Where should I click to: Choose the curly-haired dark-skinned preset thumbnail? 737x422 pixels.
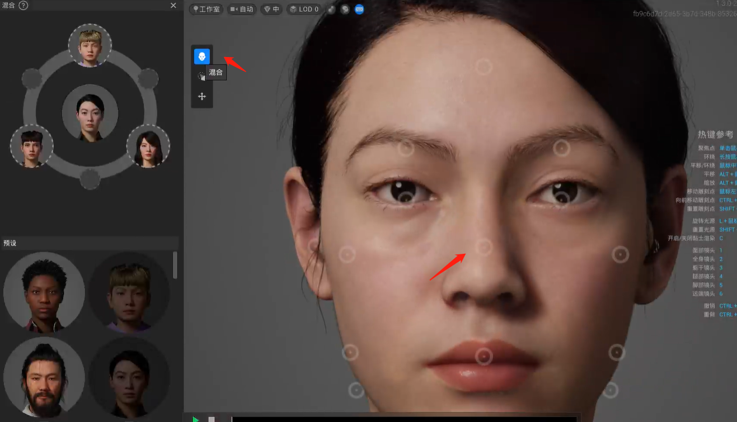pyautogui.click(x=44, y=292)
